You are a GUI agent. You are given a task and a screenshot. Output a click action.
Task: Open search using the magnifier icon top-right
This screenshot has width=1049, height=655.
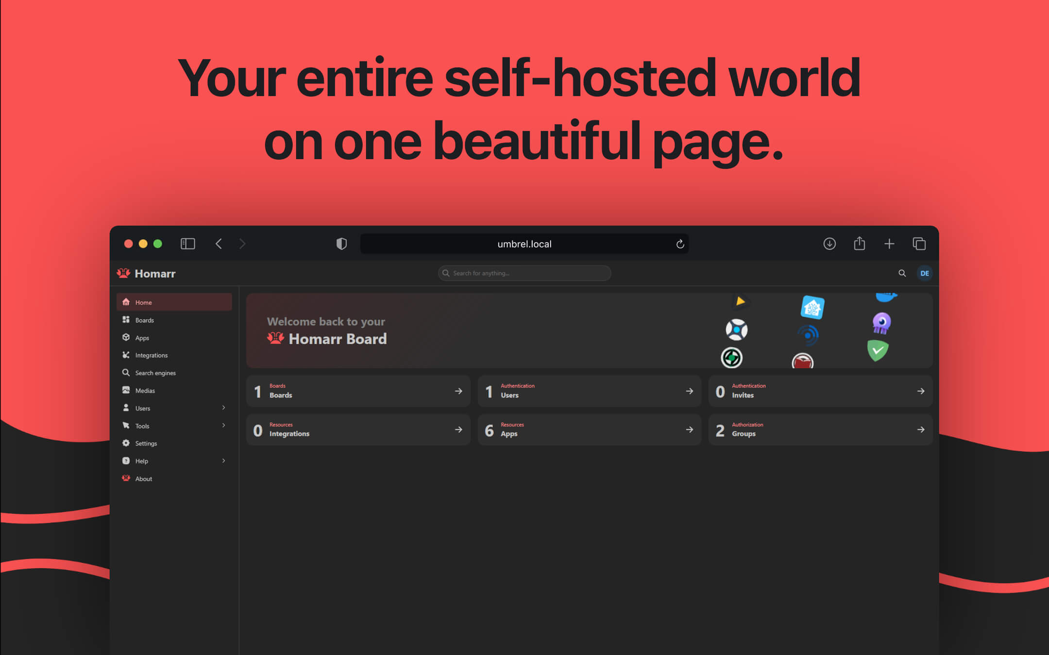coord(902,273)
